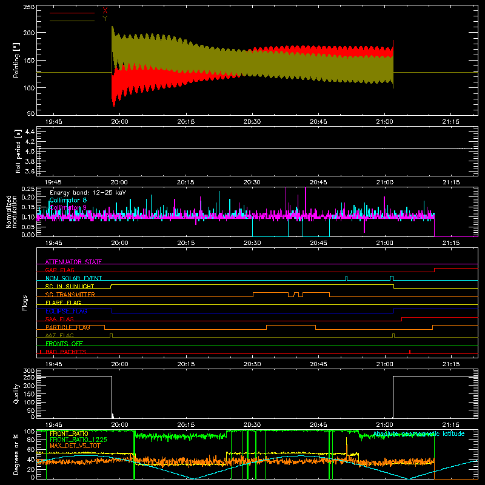This screenshot has height=485, width=485.
Task: Click the 20:45 time label under Quality plot
Action: tap(318, 425)
